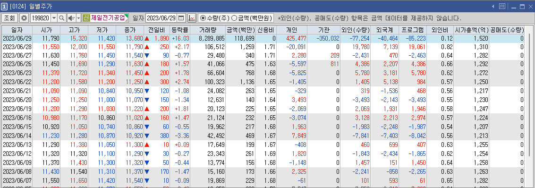535x188 pixels.
Task: Click the 개인 column header
Action: click(292, 30)
